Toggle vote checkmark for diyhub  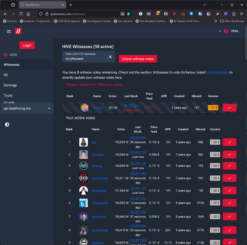[229, 108]
